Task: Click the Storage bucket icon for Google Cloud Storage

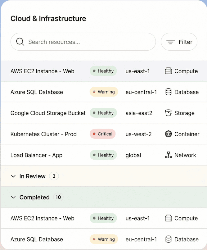Action: pos(168,113)
